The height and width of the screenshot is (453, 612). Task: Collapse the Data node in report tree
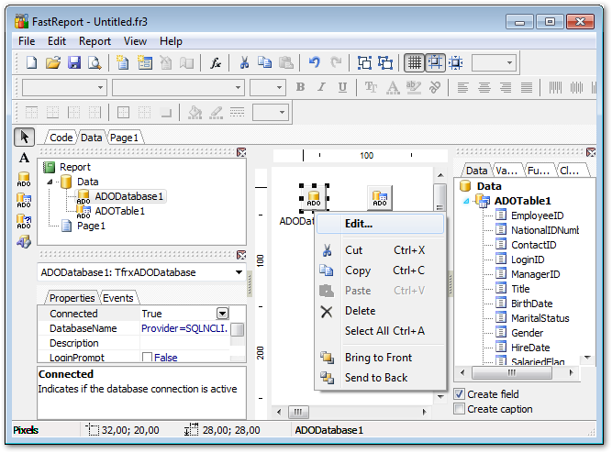pyautogui.click(x=50, y=182)
